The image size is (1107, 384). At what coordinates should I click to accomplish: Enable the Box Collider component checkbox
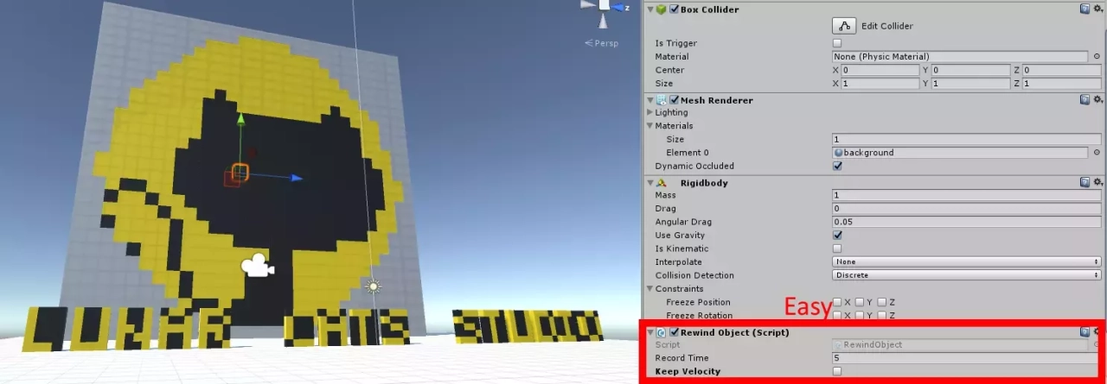[x=674, y=9]
